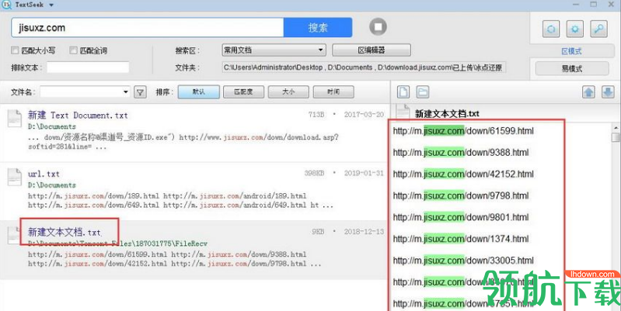
Task: Open the TextSeek title menu arrow
Action: pyautogui.click(x=51, y=5)
